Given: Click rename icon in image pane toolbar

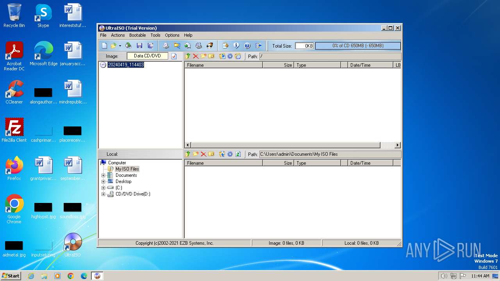Looking at the screenshot, I should click(211, 56).
